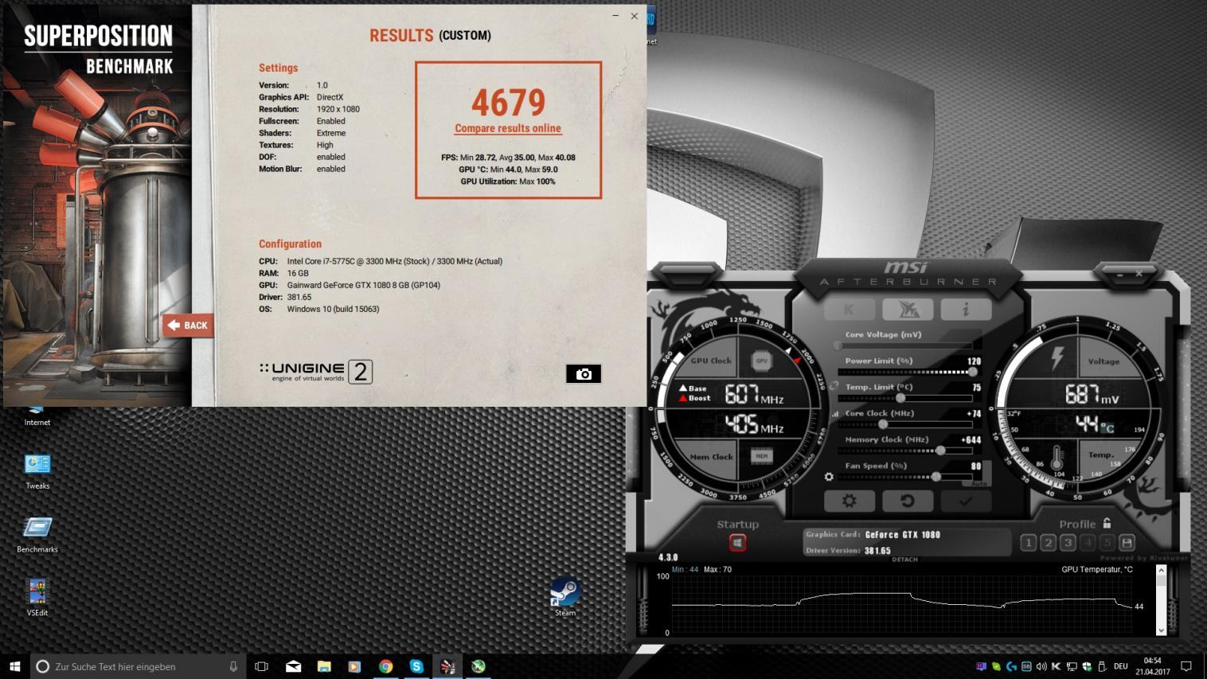This screenshot has width=1207, height=679.
Task: Select profile slot 3
Action: pos(1068,543)
